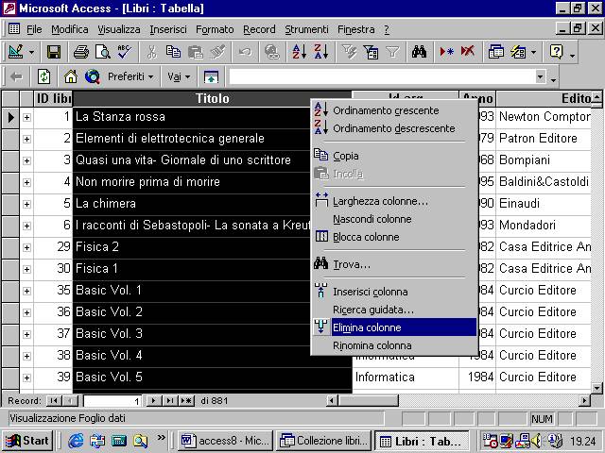
Task: Click the Find binoculars toolbar icon
Action: (420, 52)
